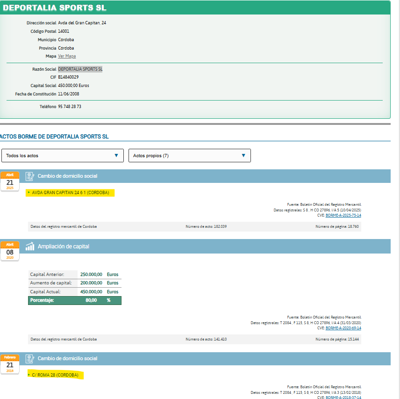Click the DEPORTALIA SPORTS SL header title

point(55,7)
